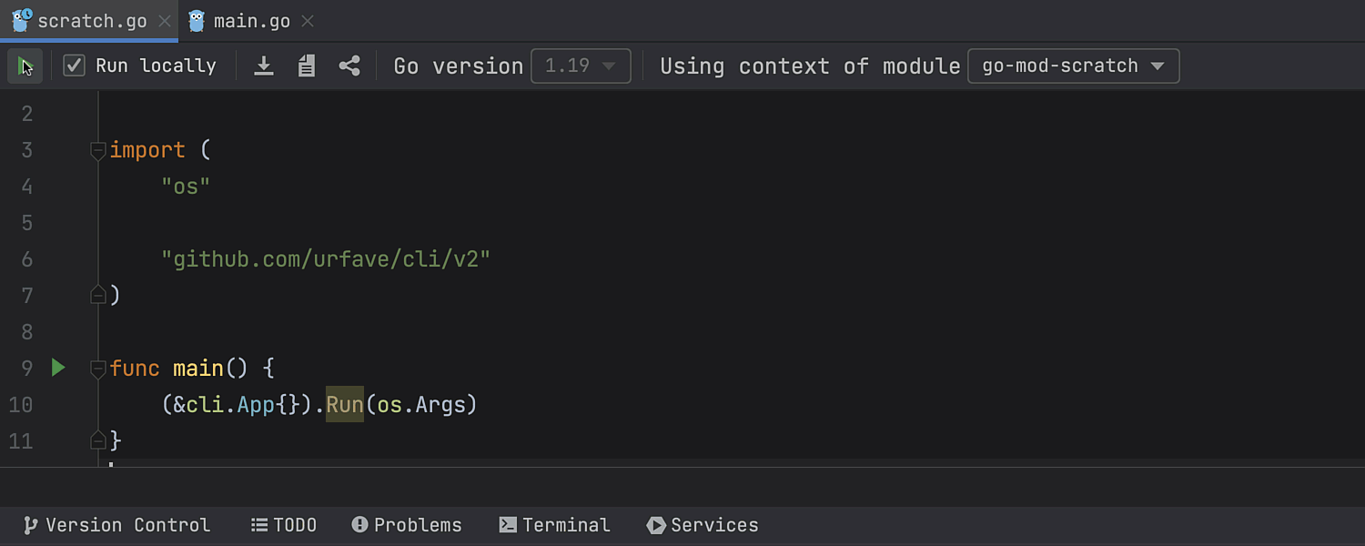Open the TODO tool window
The width and height of the screenshot is (1365, 546).
(x=284, y=525)
